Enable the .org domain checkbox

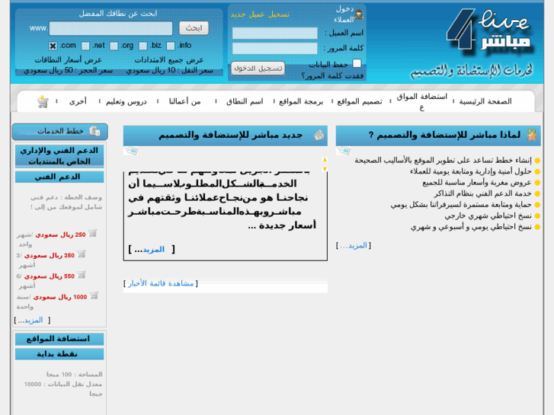click(114, 46)
